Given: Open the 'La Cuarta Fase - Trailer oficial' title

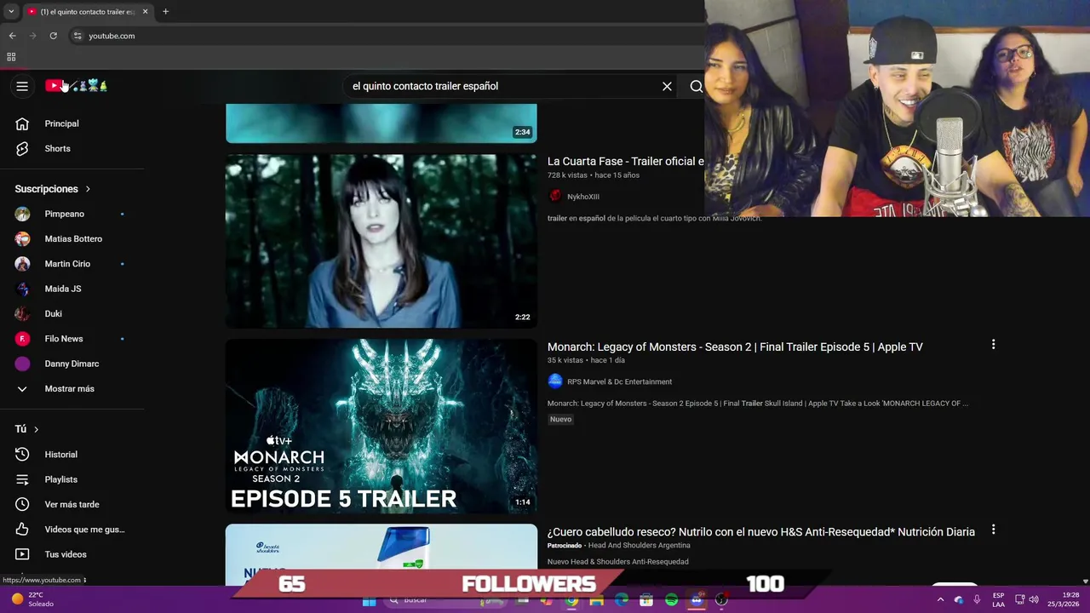Looking at the screenshot, I should 626,161.
